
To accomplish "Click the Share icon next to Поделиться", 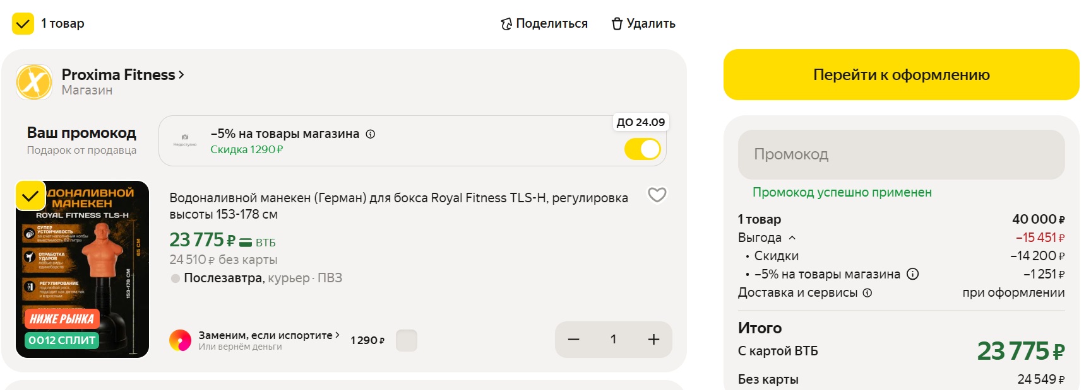I will 506,24.
